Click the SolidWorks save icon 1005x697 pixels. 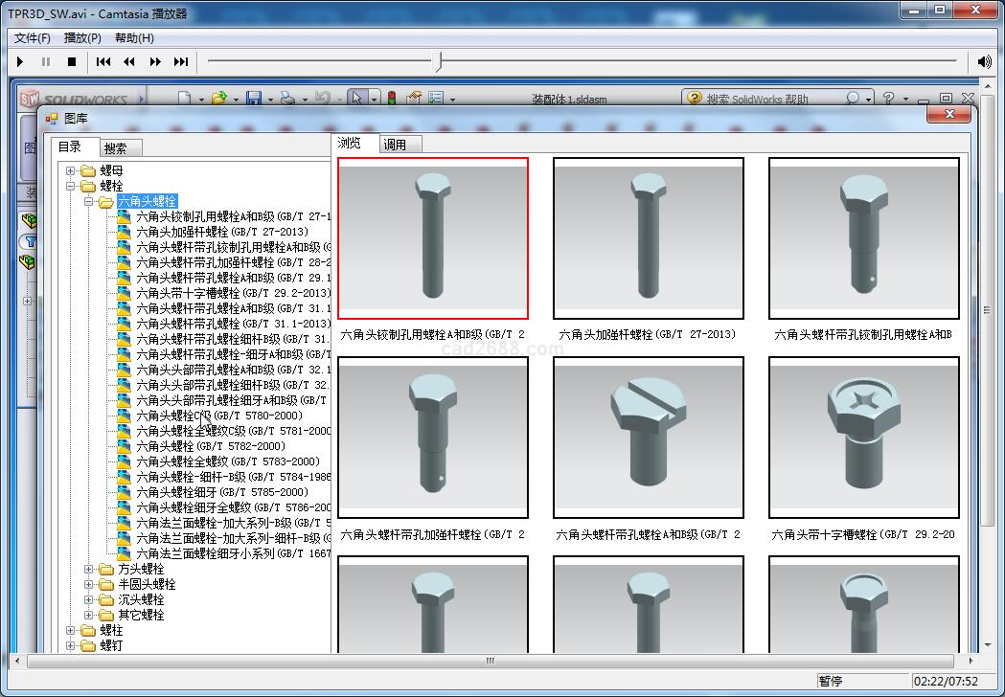(x=254, y=98)
